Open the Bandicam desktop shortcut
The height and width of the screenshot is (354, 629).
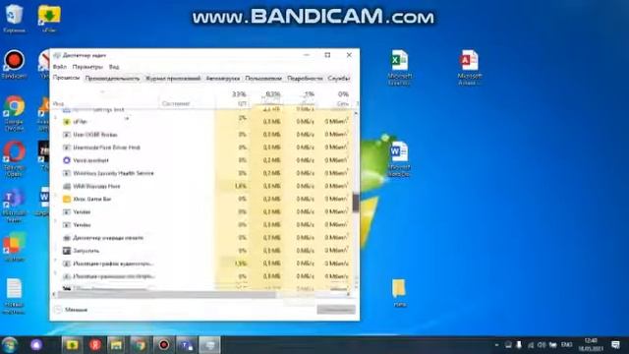pos(14,63)
